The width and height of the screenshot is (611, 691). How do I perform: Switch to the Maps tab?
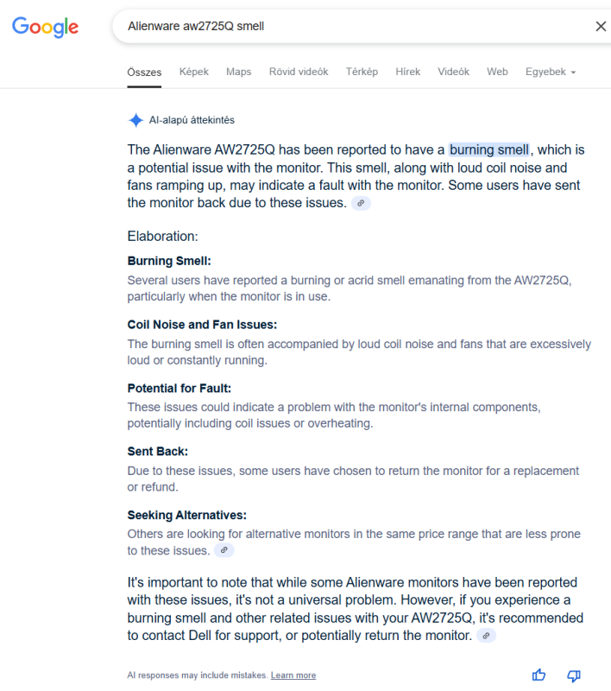click(x=238, y=72)
